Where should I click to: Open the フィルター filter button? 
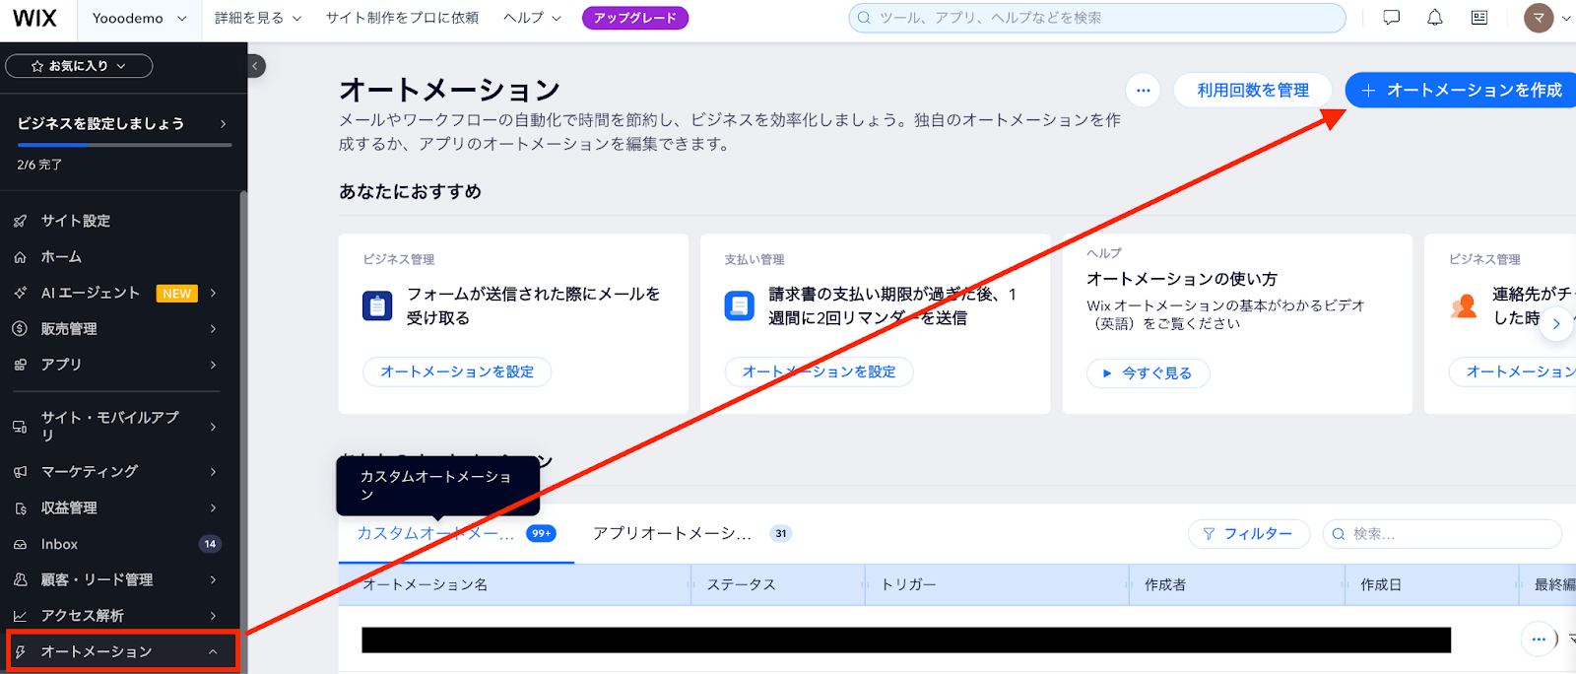pos(1249,533)
